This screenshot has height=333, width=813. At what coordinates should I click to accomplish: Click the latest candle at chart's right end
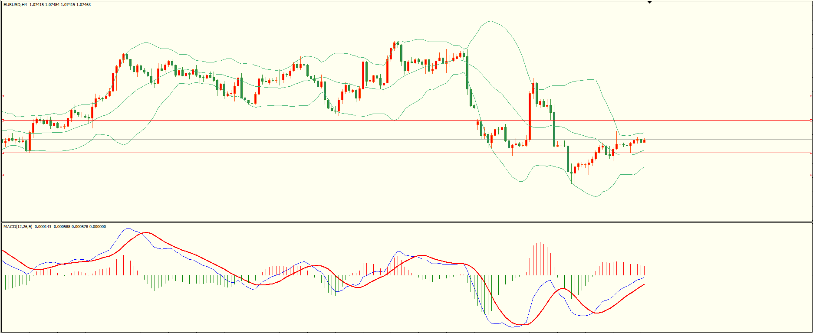tap(644, 140)
